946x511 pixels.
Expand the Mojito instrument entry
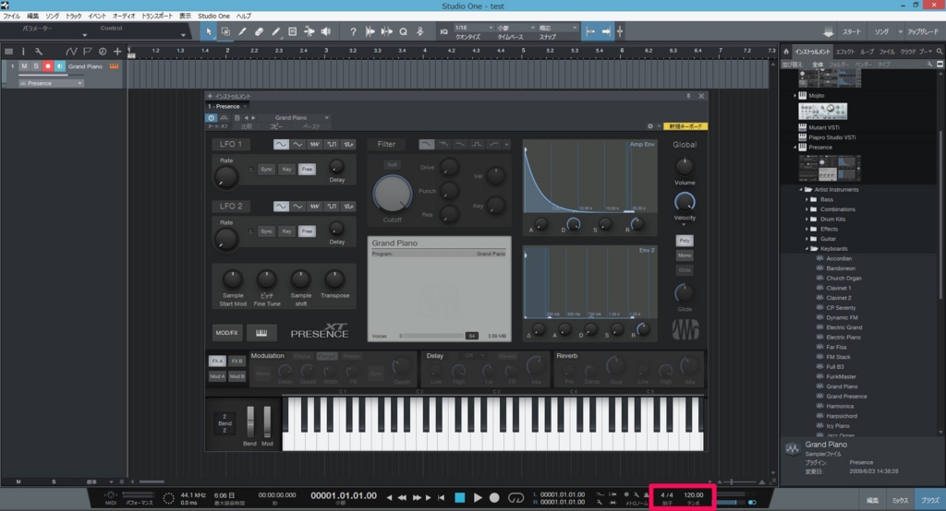(x=794, y=95)
